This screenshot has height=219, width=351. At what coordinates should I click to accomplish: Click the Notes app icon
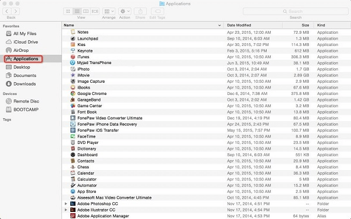[73, 32]
